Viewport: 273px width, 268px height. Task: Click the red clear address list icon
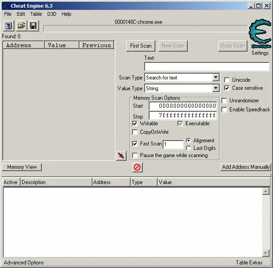137,167
